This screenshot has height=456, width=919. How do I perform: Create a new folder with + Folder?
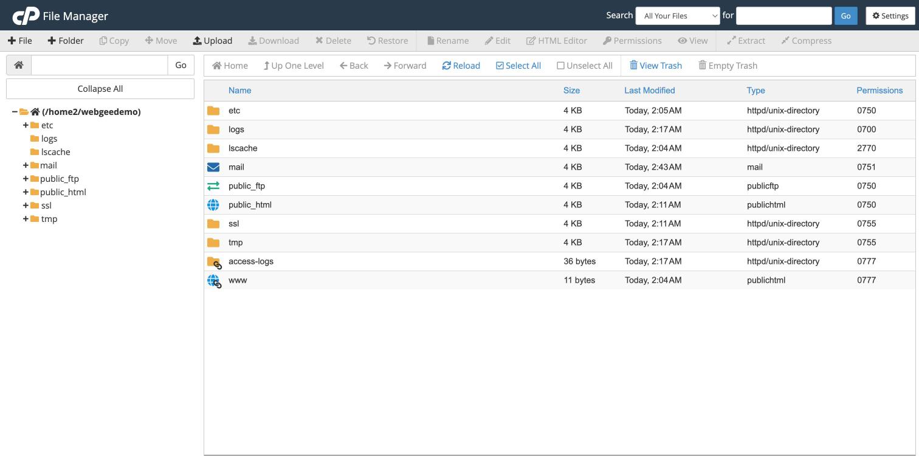(66, 41)
